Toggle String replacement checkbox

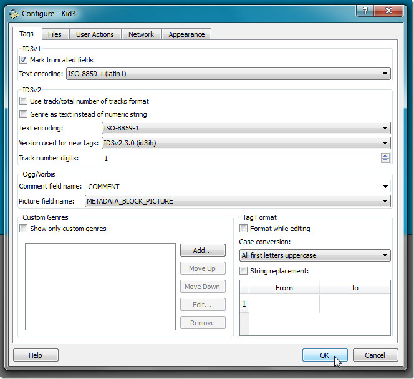pos(243,271)
